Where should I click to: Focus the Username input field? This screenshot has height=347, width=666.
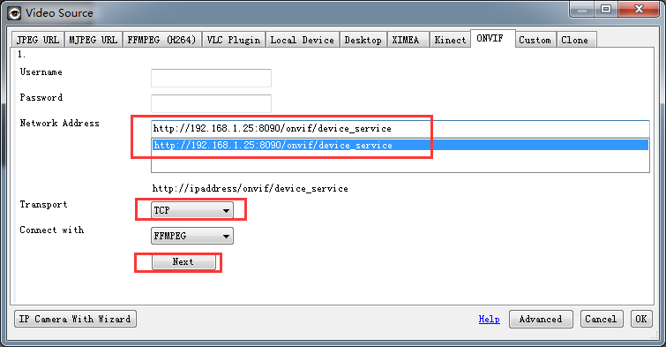pyautogui.click(x=211, y=78)
